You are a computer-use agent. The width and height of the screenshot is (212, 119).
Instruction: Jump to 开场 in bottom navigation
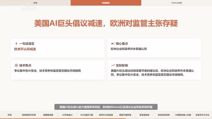click(x=10, y=115)
